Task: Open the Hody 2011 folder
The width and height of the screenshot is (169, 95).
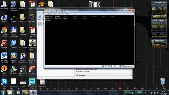Action: click(23, 18)
